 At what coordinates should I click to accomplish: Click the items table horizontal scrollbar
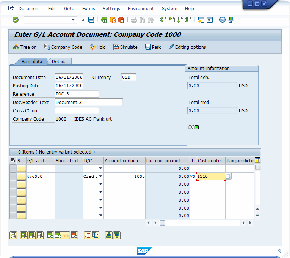pyautogui.click(x=201, y=223)
